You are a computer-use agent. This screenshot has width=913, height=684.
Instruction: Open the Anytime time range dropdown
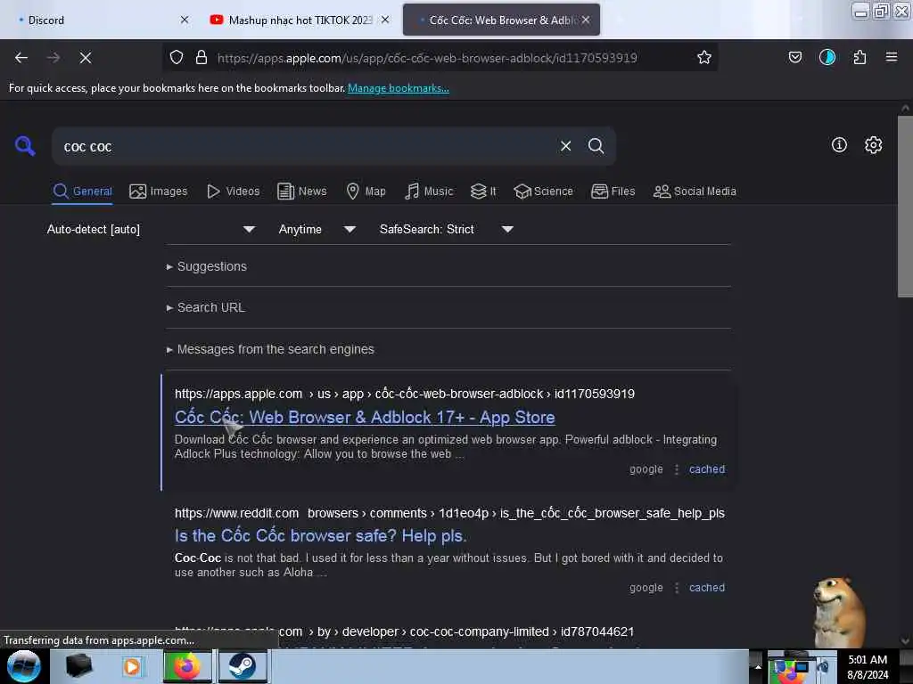click(x=317, y=229)
